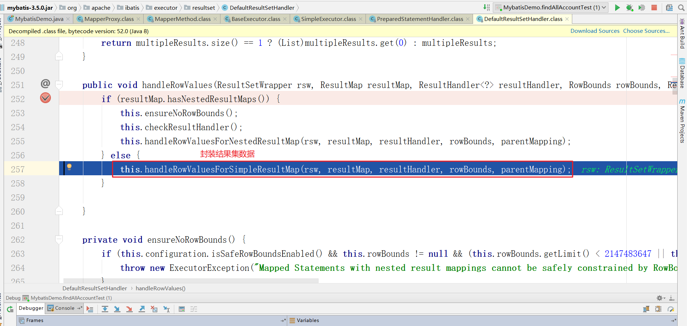
Task: Rerun the debug session with the green arrow
Action: 10,309
